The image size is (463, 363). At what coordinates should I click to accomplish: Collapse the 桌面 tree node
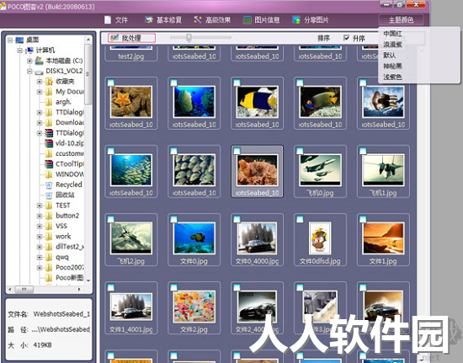(10, 40)
